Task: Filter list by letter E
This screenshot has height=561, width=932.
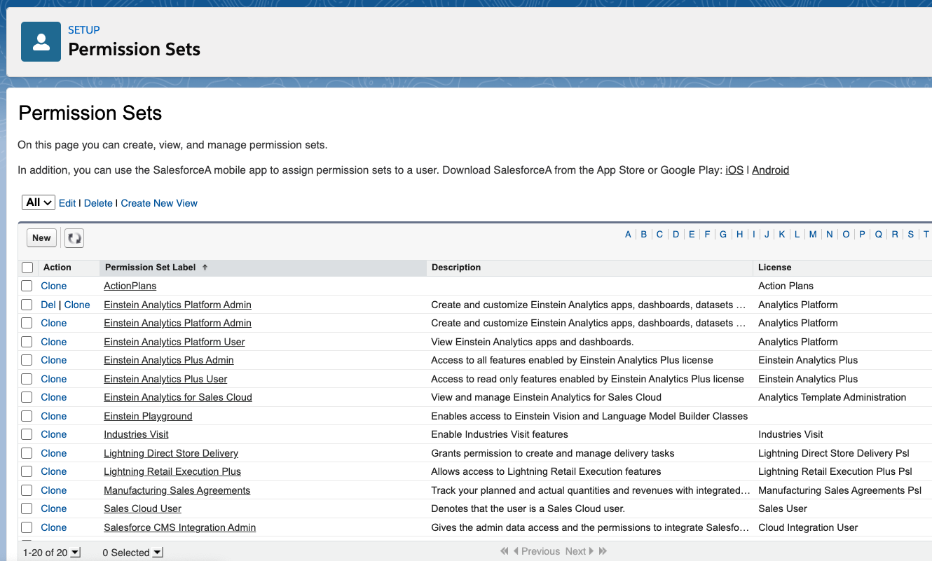Action: (692, 235)
